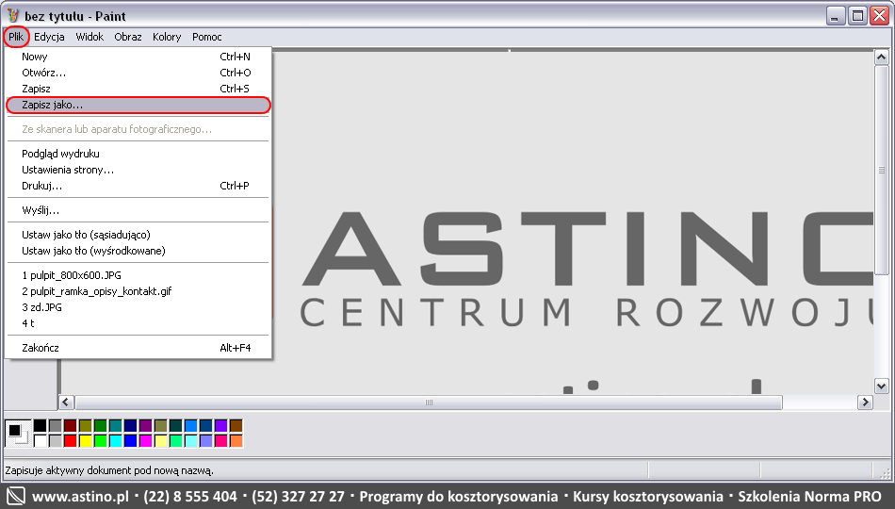The height and width of the screenshot is (509, 895).
Task: Pick the dark purple swatch
Action: coord(145,426)
